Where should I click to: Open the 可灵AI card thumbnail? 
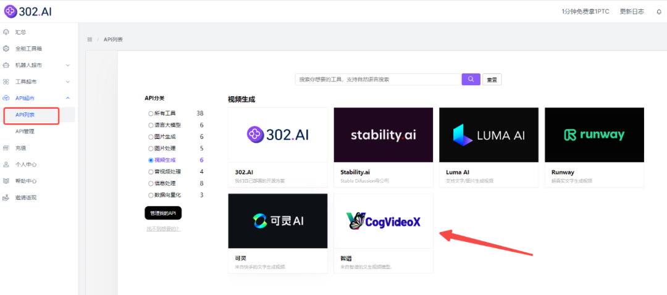pyautogui.click(x=278, y=221)
